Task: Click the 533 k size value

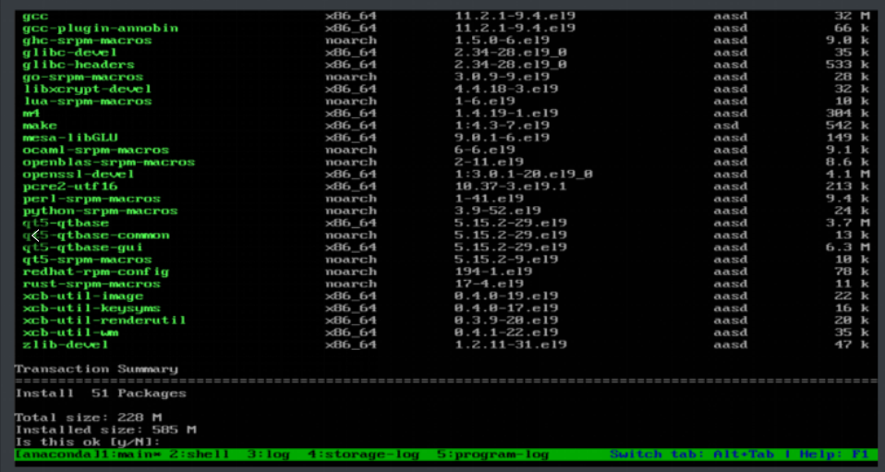Action: (x=847, y=65)
